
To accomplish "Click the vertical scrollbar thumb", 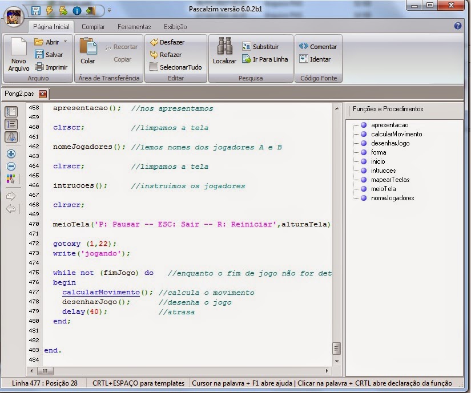I will tap(337, 349).
